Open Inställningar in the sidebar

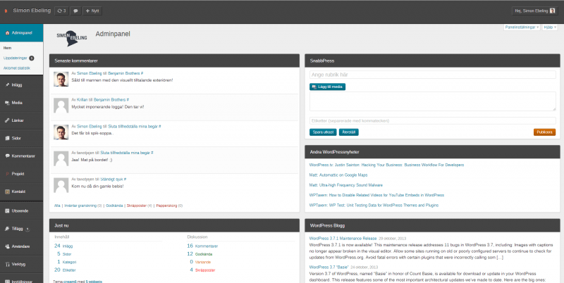click(x=22, y=279)
